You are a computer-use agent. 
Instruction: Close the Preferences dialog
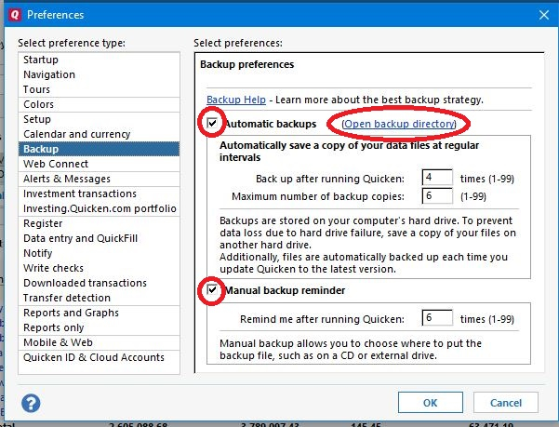pyautogui.click(x=544, y=15)
